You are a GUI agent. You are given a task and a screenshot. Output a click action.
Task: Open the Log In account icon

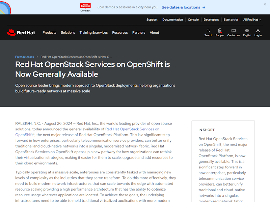tap(258, 32)
